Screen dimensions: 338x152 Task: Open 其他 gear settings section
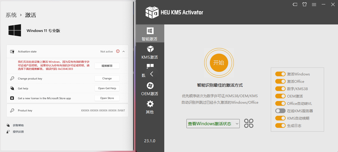(150, 107)
